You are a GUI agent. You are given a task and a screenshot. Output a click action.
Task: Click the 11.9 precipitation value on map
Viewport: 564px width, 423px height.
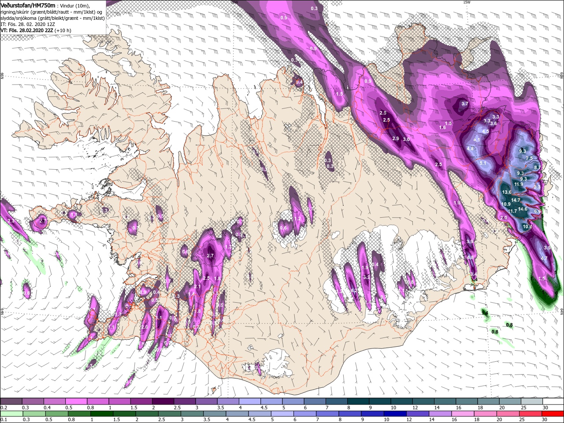pos(519,184)
